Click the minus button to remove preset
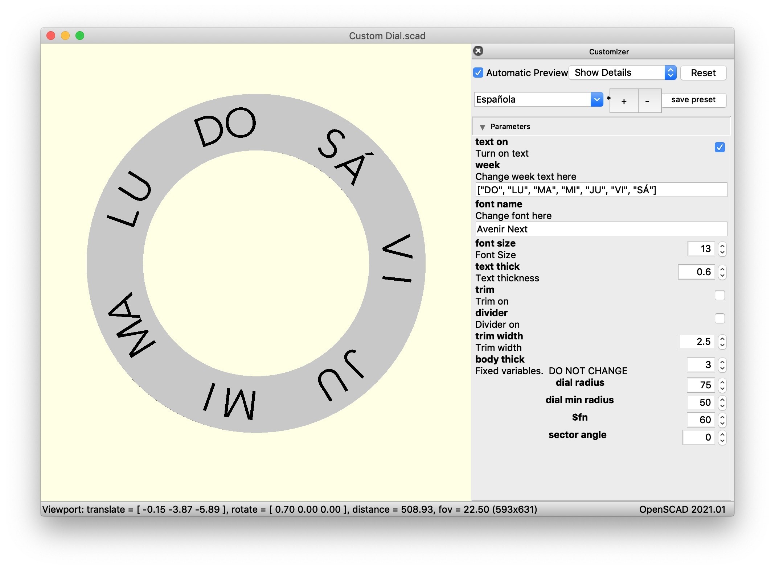Image resolution: width=775 pixels, height=570 pixels. [x=647, y=101]
